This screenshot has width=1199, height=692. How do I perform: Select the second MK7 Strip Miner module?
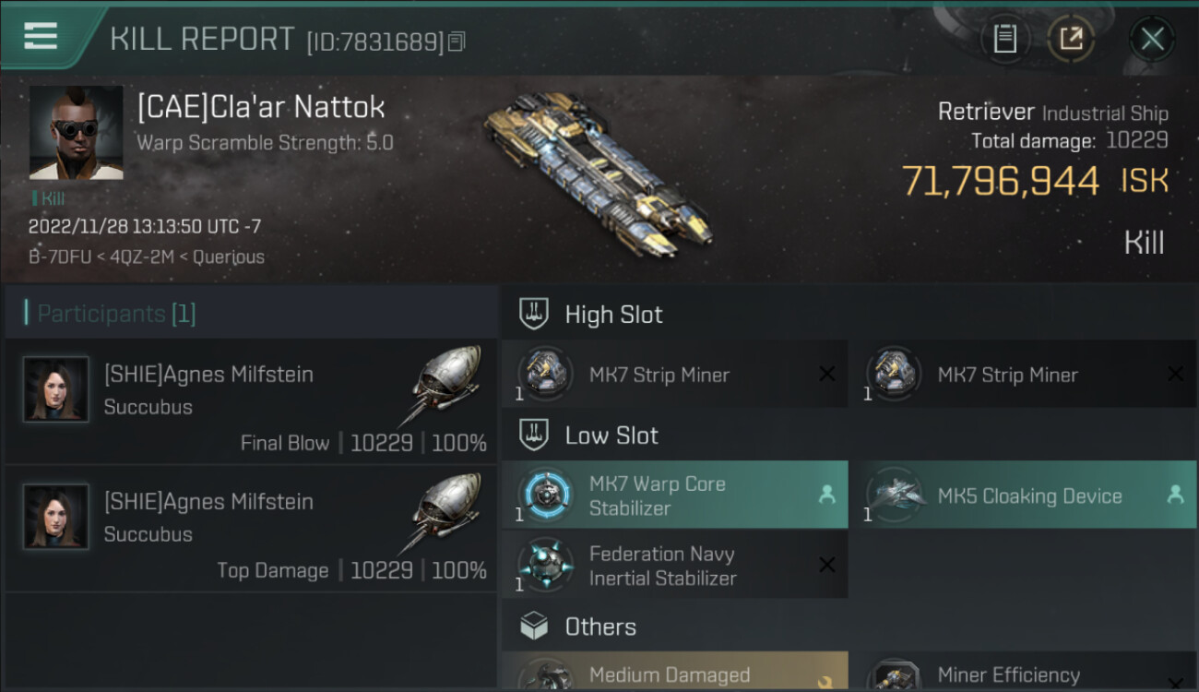[1022, 375]
